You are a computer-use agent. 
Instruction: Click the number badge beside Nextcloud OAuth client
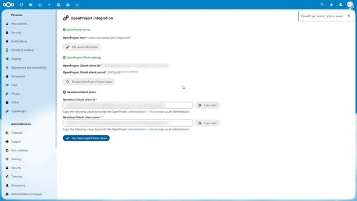click(64, 92)
